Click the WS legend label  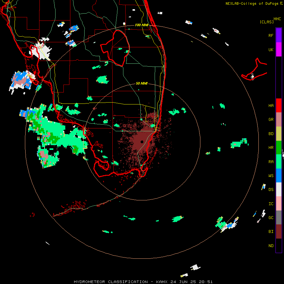click(271, 175)
